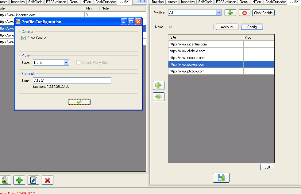Screen dimensions: 301x194
Task: Switch to the Aurora tab in the right panel
Action: (x=172, y=2)
